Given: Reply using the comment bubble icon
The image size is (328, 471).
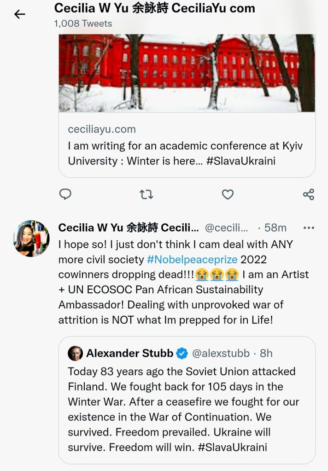Looking at the screenshot, I should (65, 194).
